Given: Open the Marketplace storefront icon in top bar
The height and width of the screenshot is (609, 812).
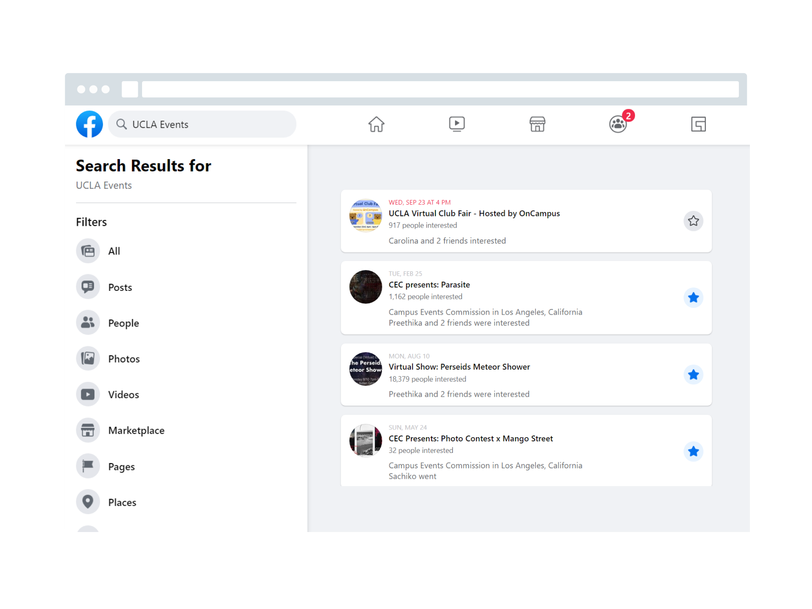Looking at the screenshot, I should [x=537, y=124].
